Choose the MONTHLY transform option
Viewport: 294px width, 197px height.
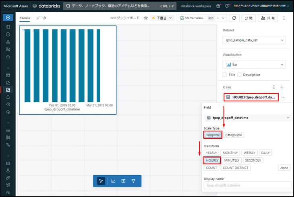click(x=230, y=153)
